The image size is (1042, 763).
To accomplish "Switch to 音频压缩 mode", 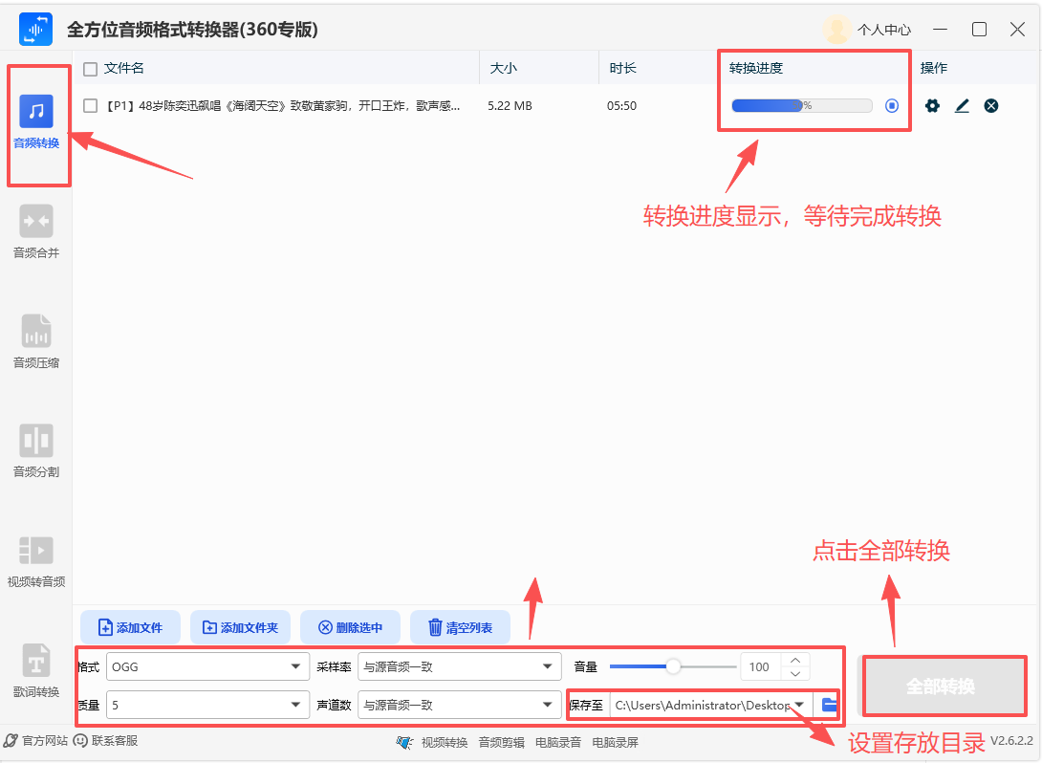I will [36, 339].
